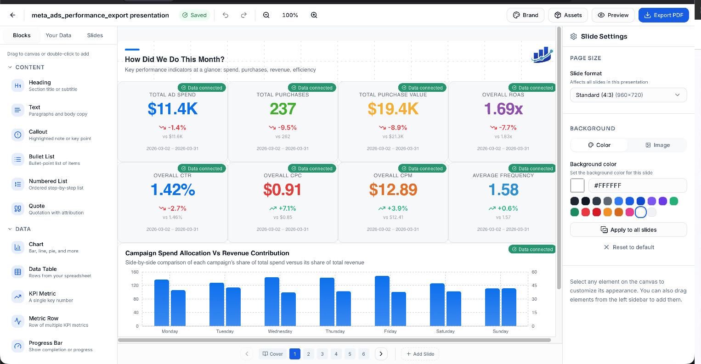Select the Progress Bar block icon
This screenshot has height=364, width=701.
pyautogui.click(x=17, y=346)
